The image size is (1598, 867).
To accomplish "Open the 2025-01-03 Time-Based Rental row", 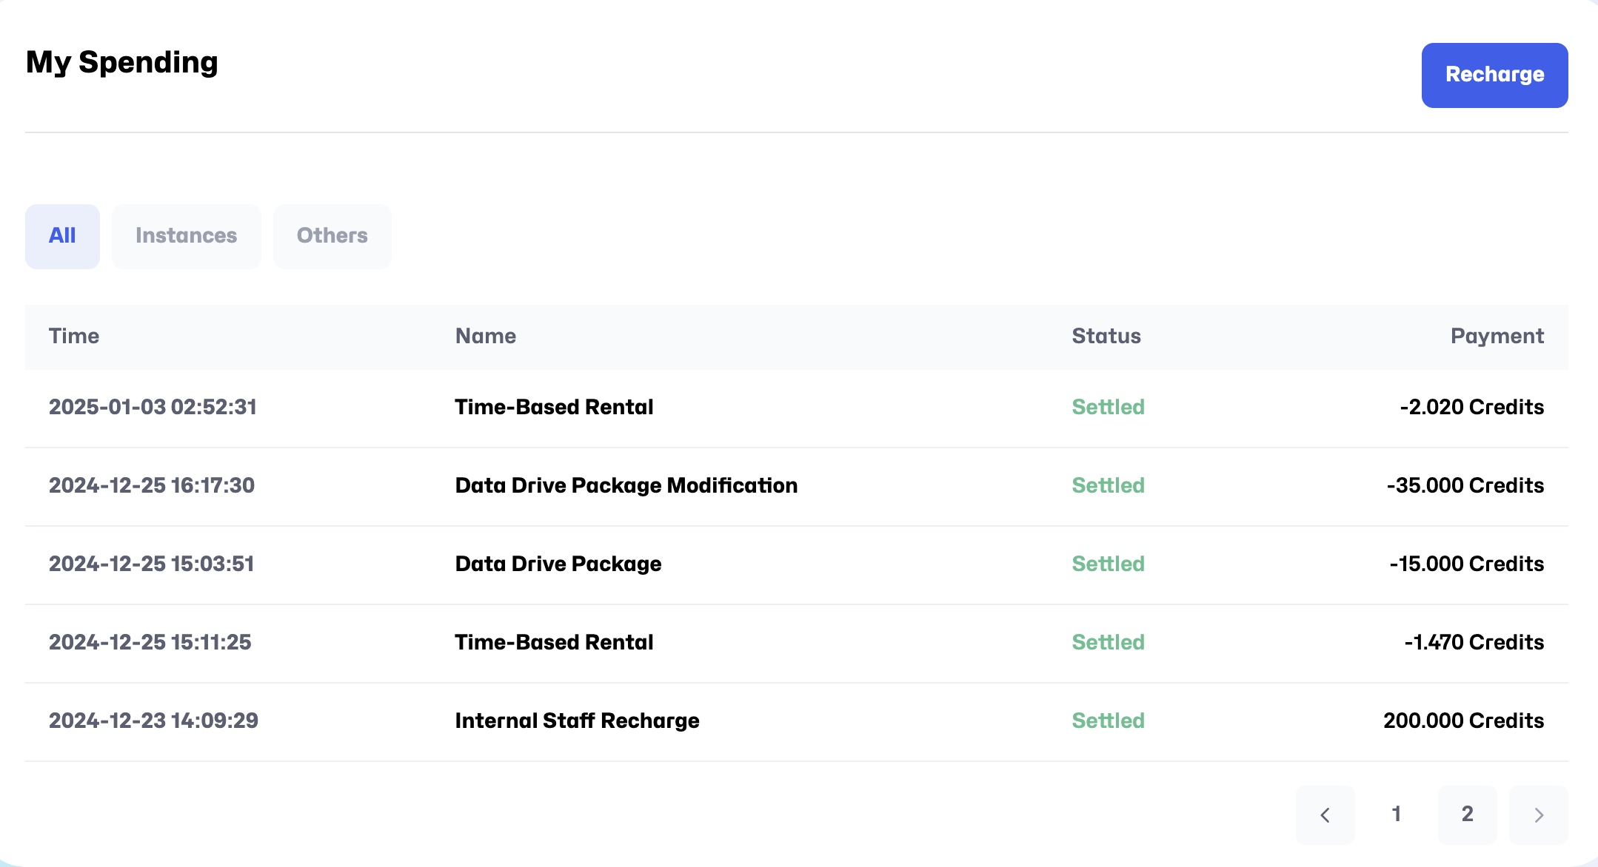I will [553, 408].
